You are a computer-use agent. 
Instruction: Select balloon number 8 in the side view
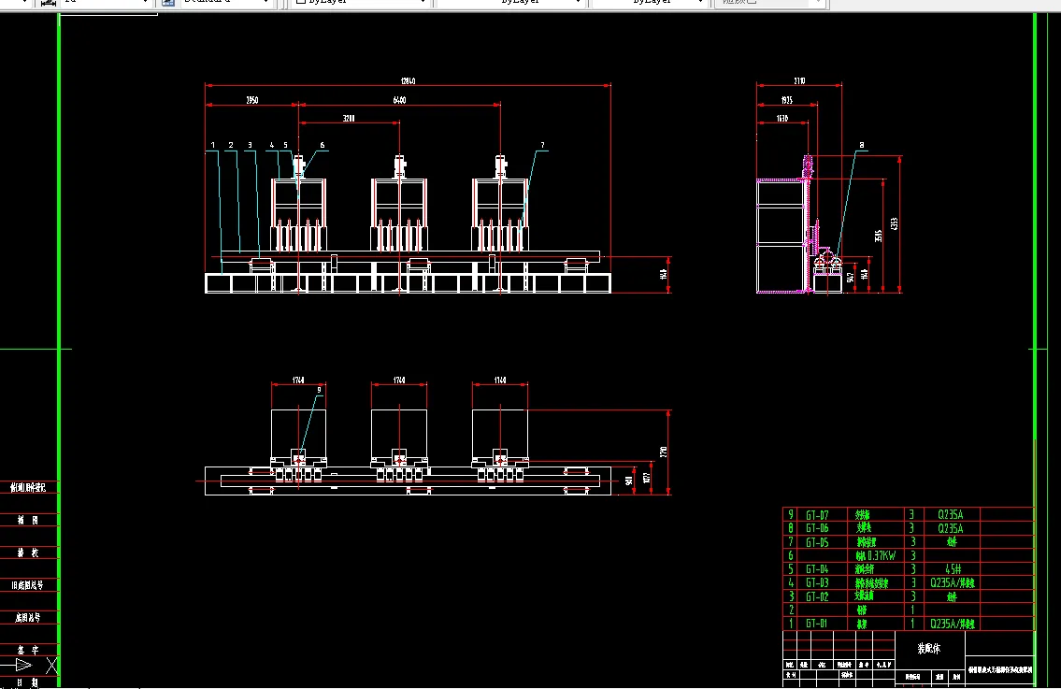(x=861, y=145)
